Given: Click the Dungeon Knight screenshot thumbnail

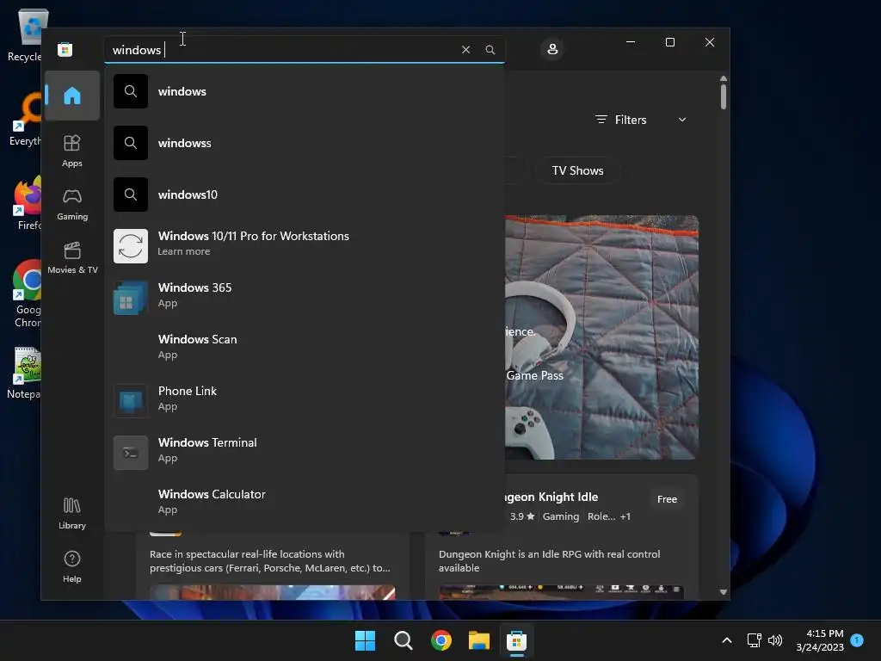Looking at the screenshot, I should [561, 590].
